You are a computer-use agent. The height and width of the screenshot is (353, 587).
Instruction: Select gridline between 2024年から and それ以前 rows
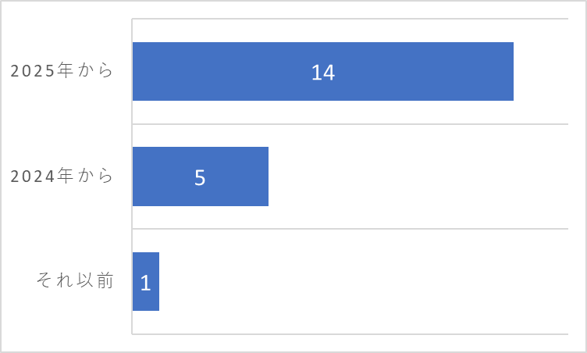350,229
